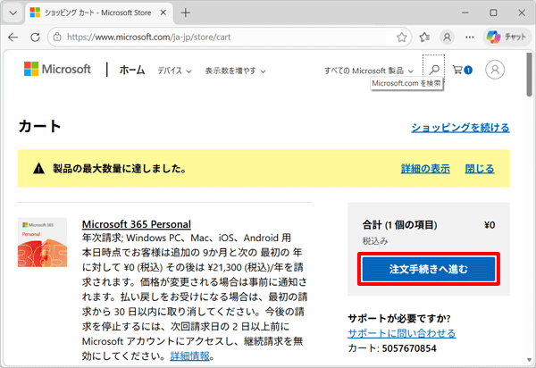The width and height of the screenshot is (536, 368).
Task: Dismiss the warning with 閉じる link
Action: [480, 168]
